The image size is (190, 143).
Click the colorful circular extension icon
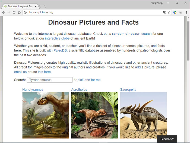click(175, 12)
